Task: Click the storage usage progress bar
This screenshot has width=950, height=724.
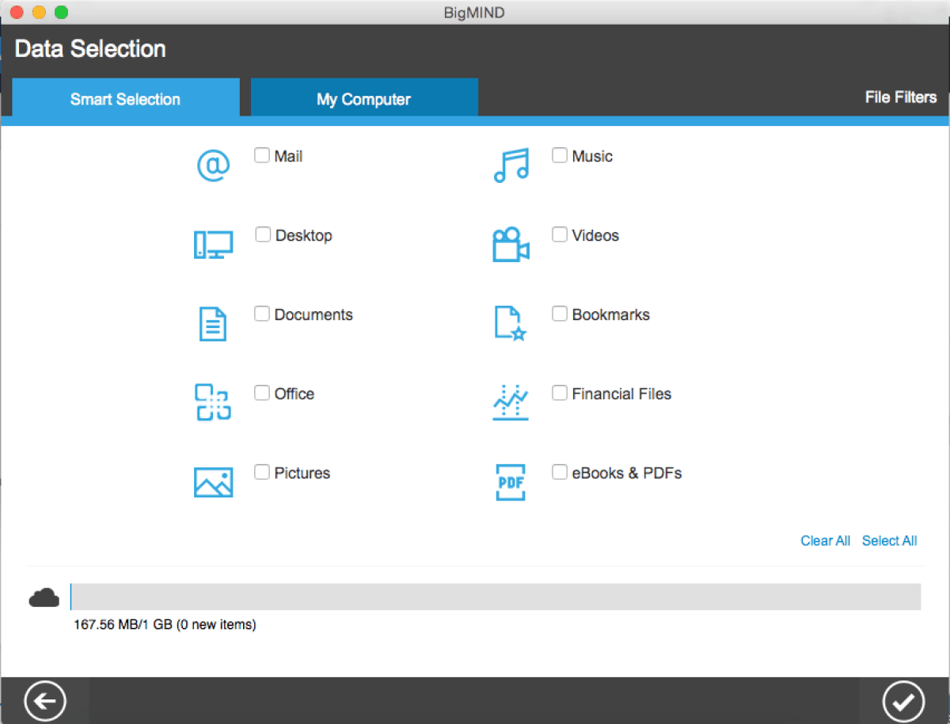Action: [496, 596]
